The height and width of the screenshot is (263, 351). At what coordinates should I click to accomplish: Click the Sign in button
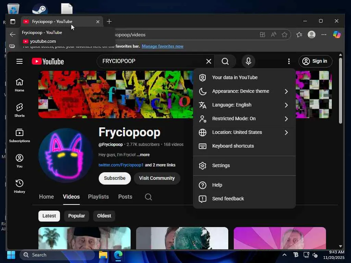pyautogui.click(x=315, y=61)
